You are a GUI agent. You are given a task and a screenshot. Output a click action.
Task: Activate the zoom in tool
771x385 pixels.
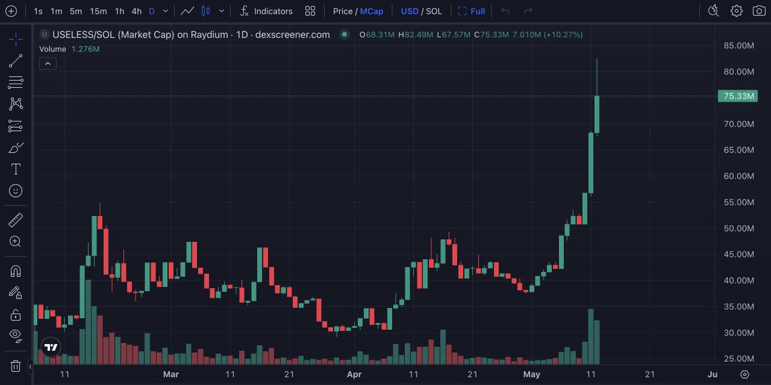click(x=16, y=241)
